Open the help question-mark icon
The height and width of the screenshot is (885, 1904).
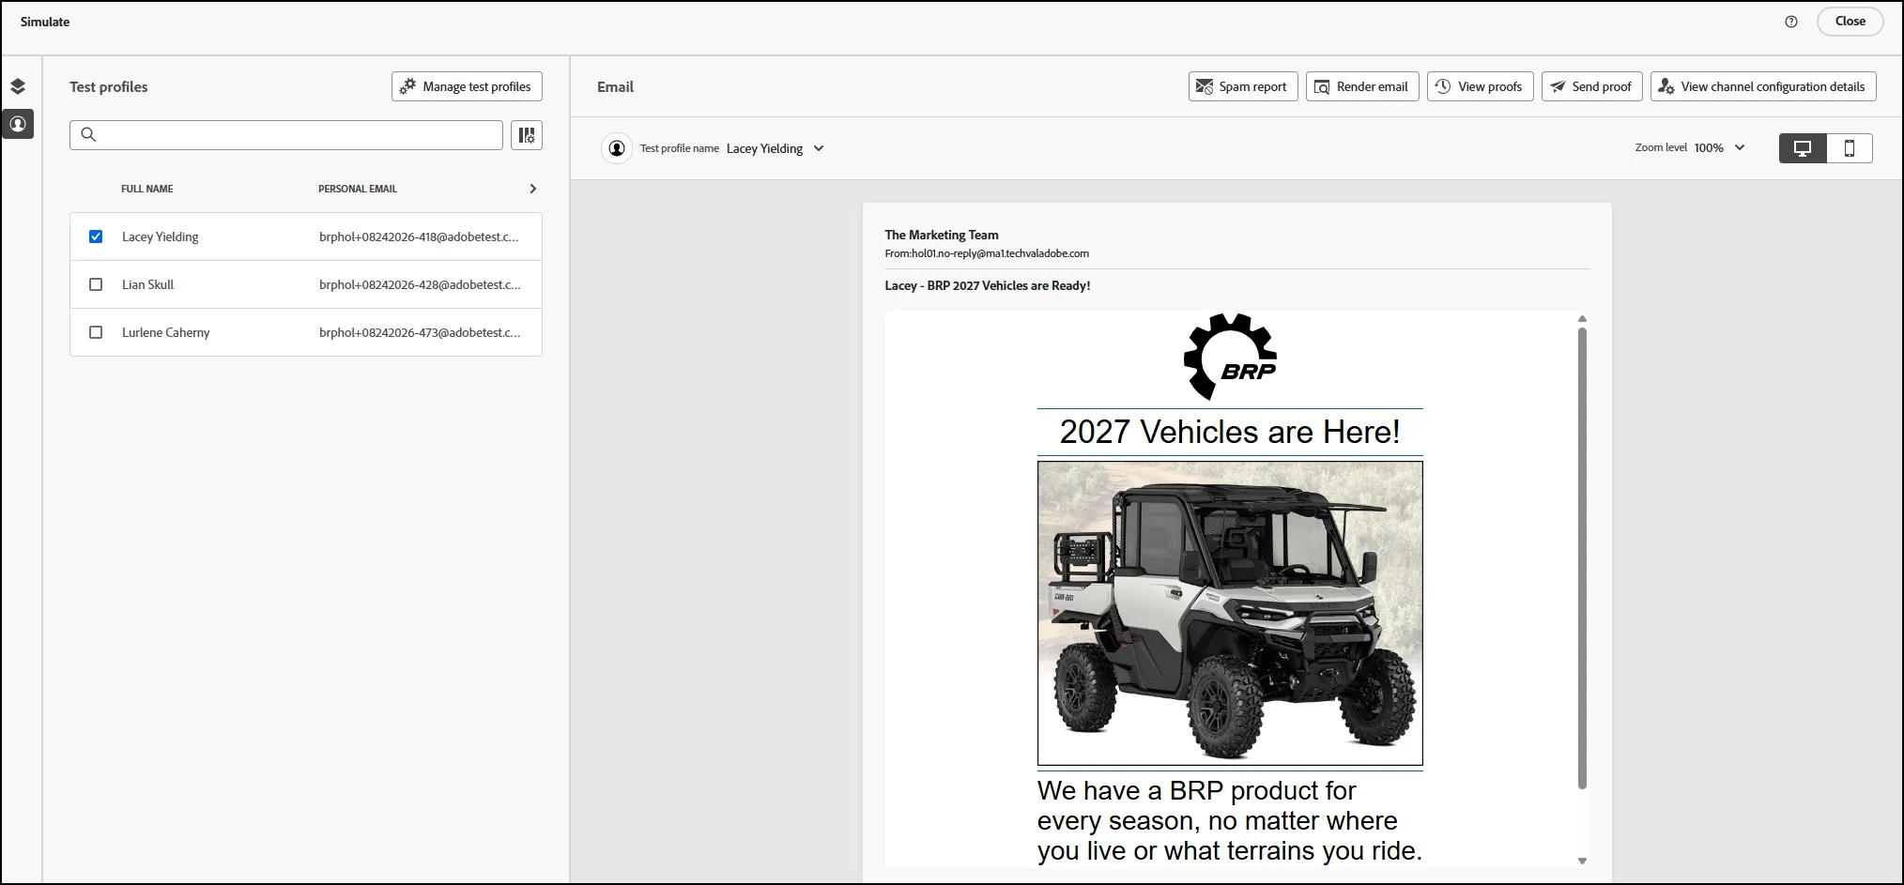[x=1791, y=22]
